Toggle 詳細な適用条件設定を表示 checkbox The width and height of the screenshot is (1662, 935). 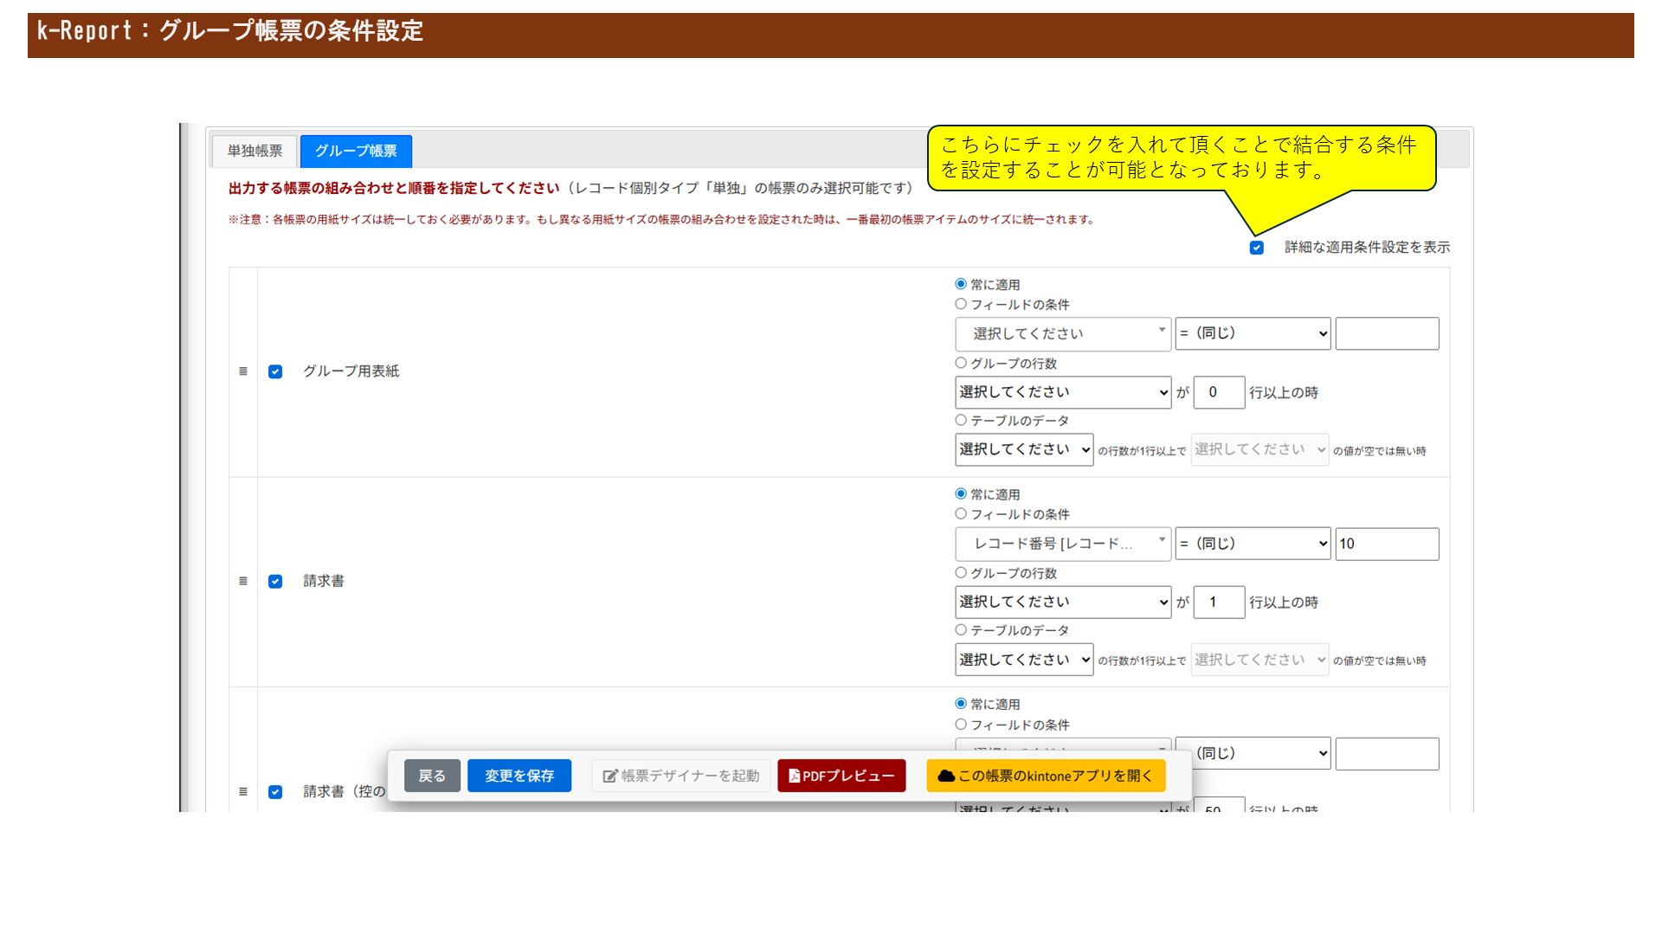click(1257, 248)
